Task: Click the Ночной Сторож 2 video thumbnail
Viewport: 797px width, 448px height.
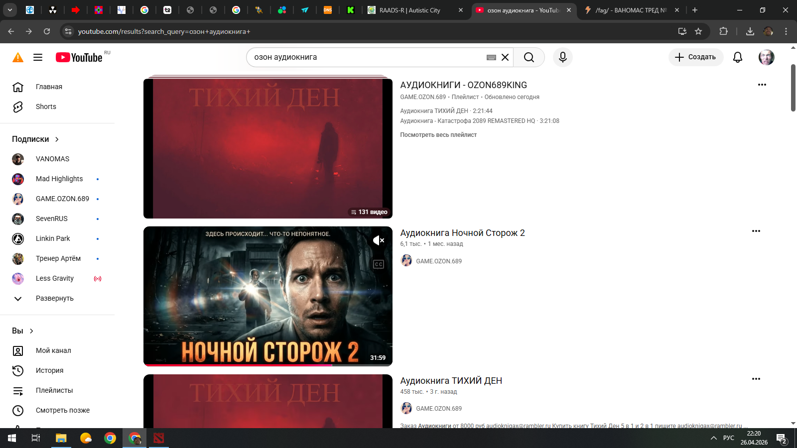Action: point(268,296)
